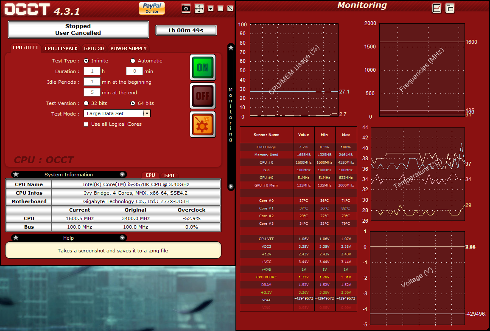
Task: Start the test with green ON button
Action: tap(202, 67)
